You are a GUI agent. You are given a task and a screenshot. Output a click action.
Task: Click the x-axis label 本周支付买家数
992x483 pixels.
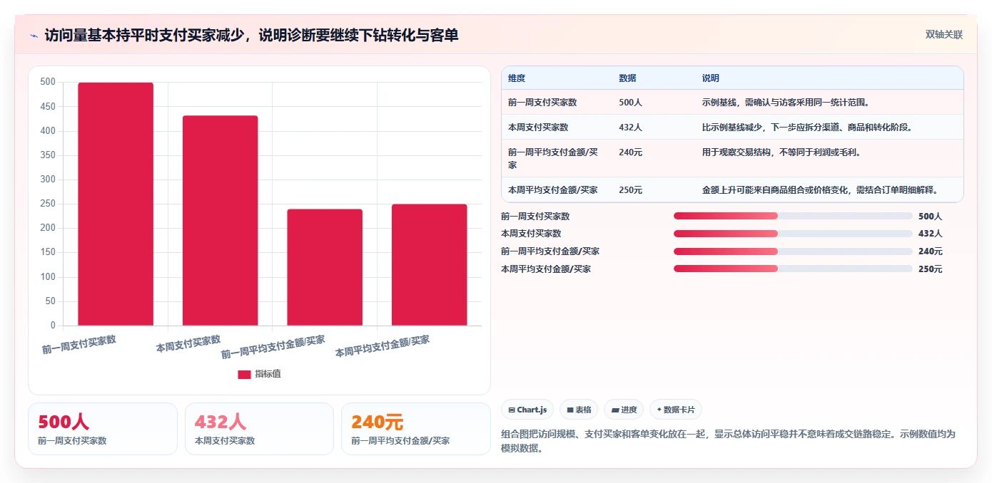click(x=188, y=343)
